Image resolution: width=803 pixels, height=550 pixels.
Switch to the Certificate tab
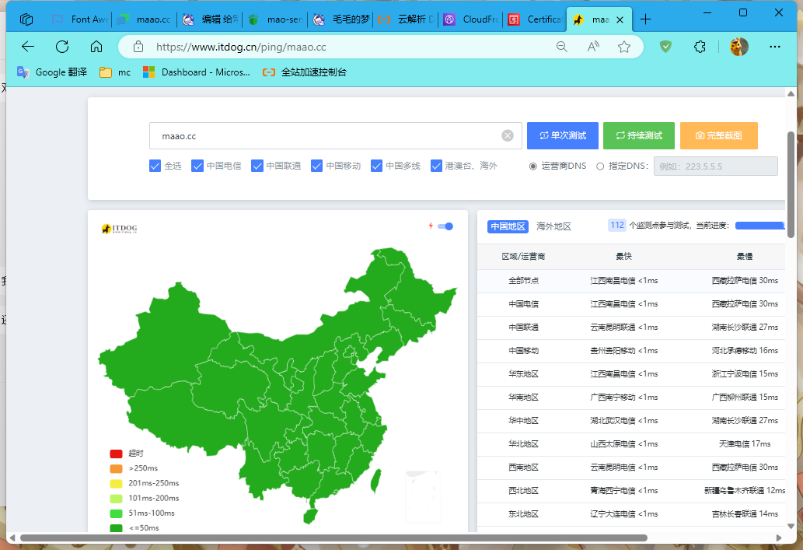[x=535, y=19]
